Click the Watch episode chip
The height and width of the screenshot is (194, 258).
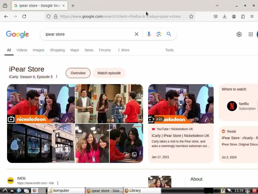click(109, 73)
